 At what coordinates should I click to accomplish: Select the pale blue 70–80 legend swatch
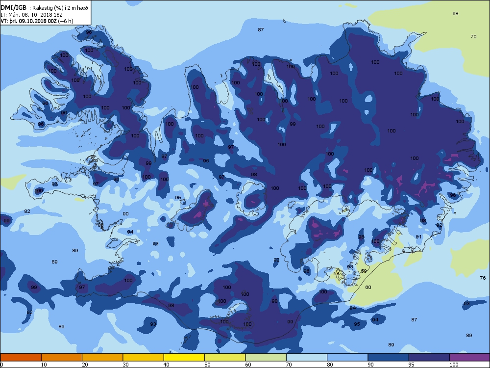(x=307, y=357)
